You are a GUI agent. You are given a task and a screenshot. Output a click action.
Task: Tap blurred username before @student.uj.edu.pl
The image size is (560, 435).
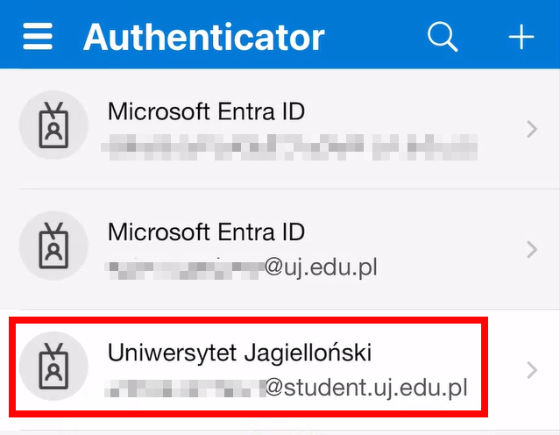click(185, 389)
